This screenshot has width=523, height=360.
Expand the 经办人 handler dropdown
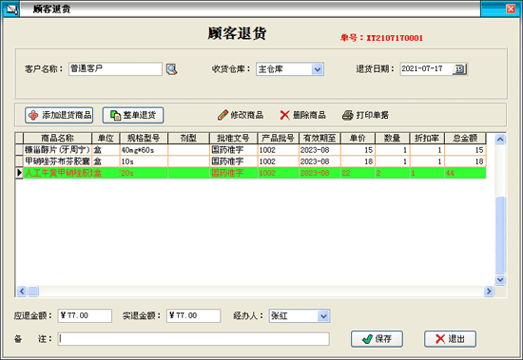click(323, 316)
